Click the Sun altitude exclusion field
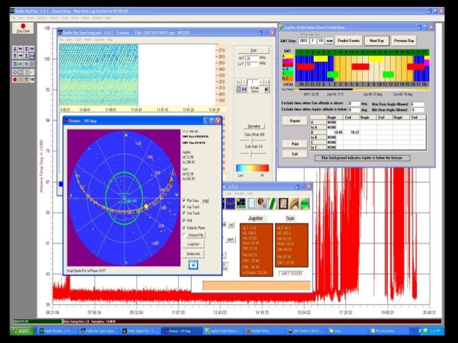 pos(354,104)
